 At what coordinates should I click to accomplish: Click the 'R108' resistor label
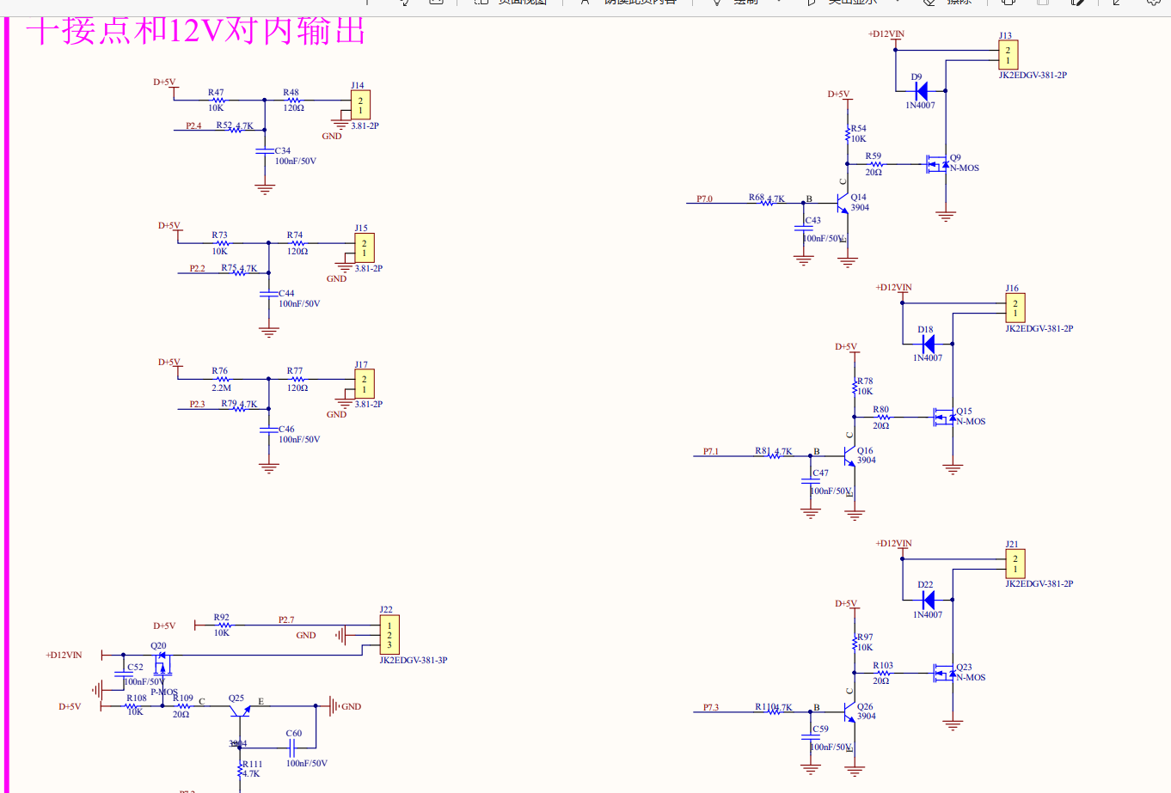click(x=137, y=698)
